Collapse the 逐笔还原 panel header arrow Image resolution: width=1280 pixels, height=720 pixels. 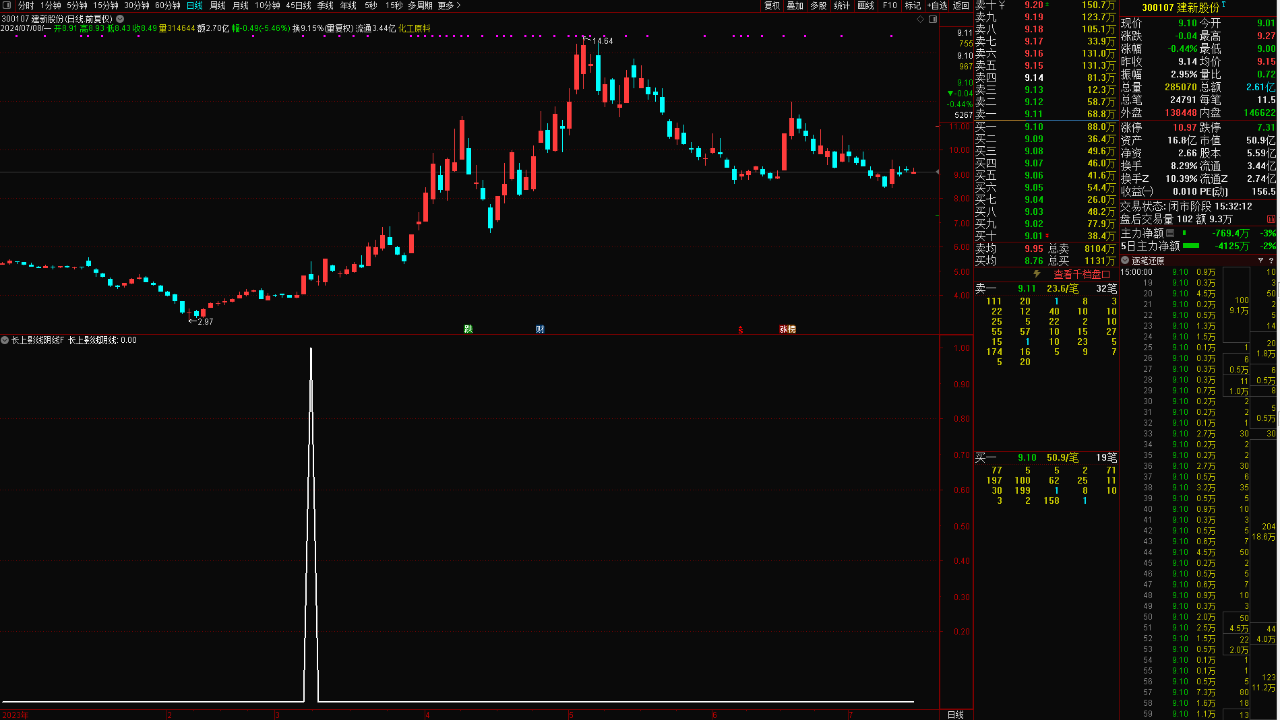1125,261
